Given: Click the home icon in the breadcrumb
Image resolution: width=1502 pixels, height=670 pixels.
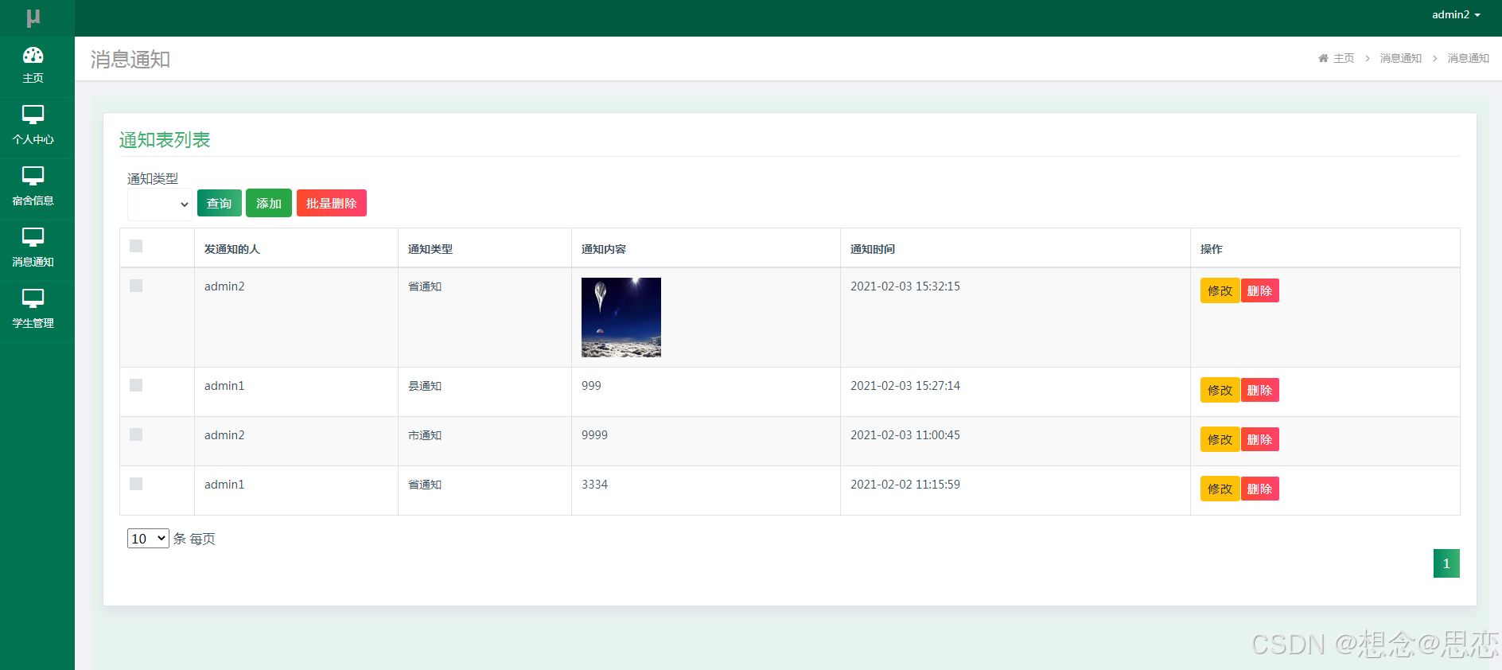Looking at the screenshot, I should 1323,58.
